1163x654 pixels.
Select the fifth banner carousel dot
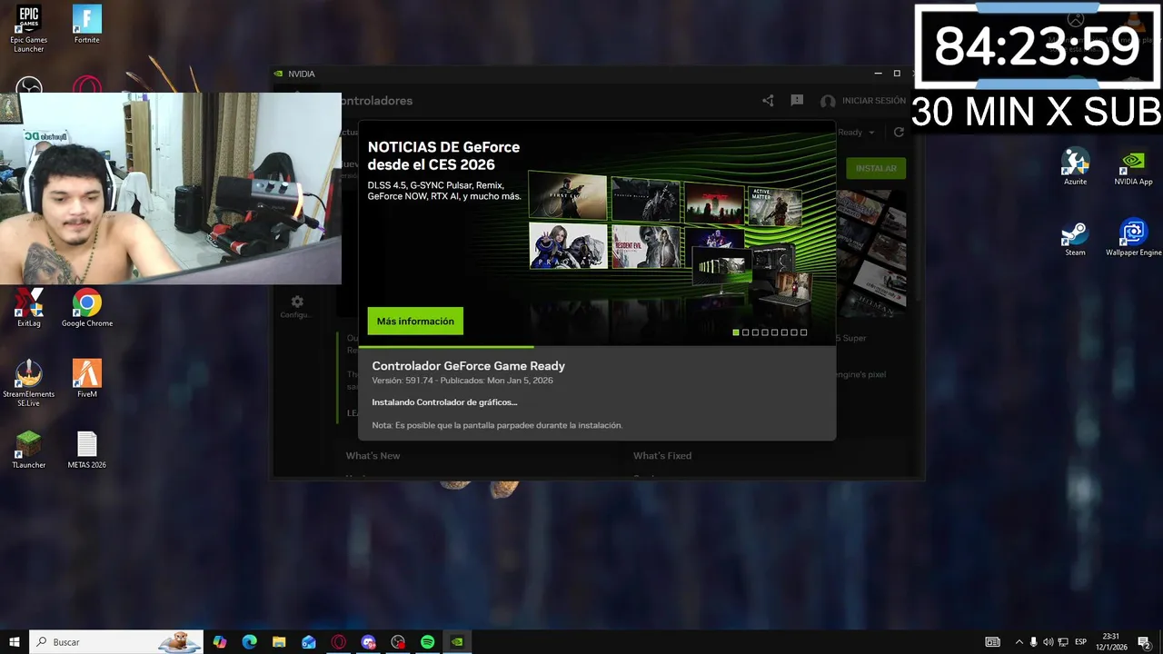click(774, 332)
